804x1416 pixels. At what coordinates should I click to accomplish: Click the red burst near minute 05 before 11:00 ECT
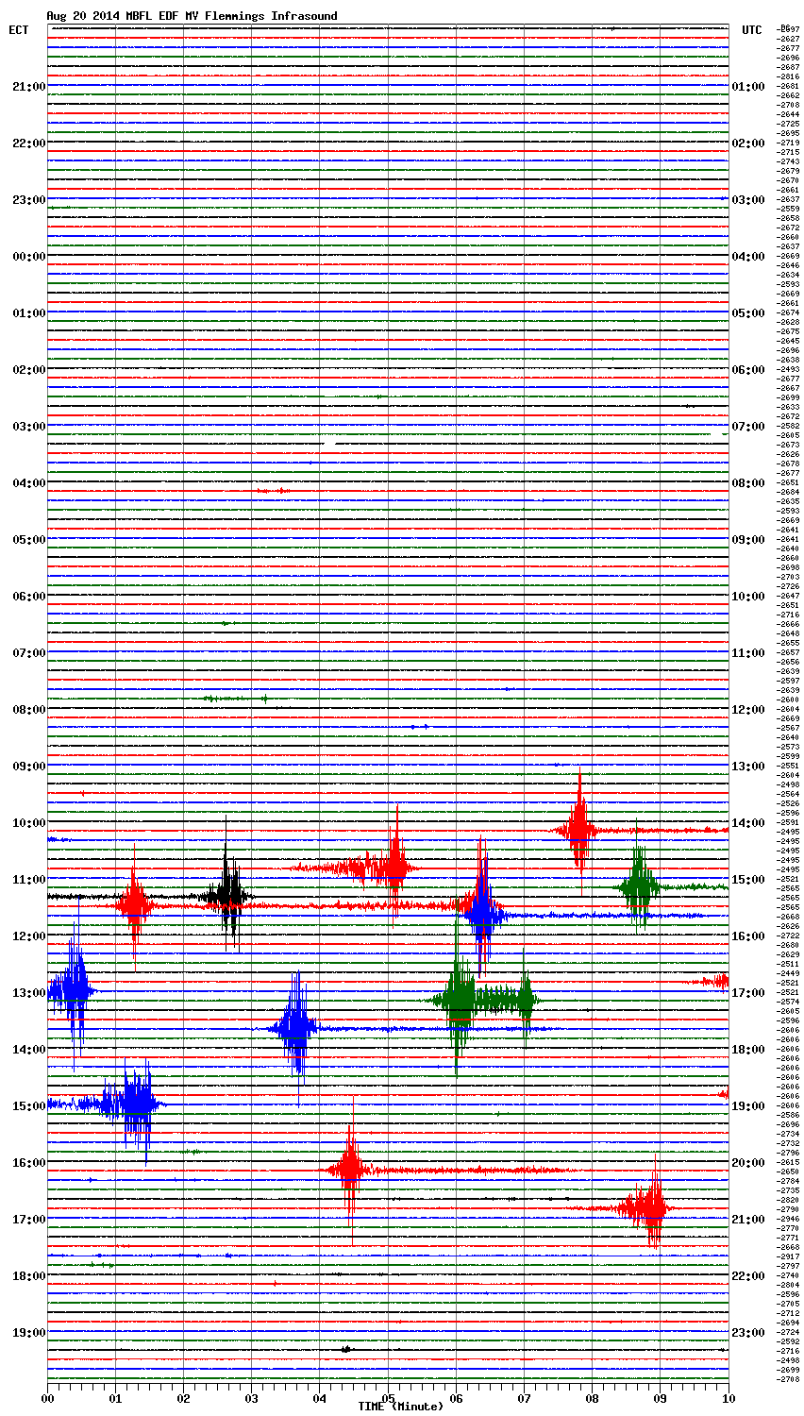pyautogui.click(x=394, y=867)
